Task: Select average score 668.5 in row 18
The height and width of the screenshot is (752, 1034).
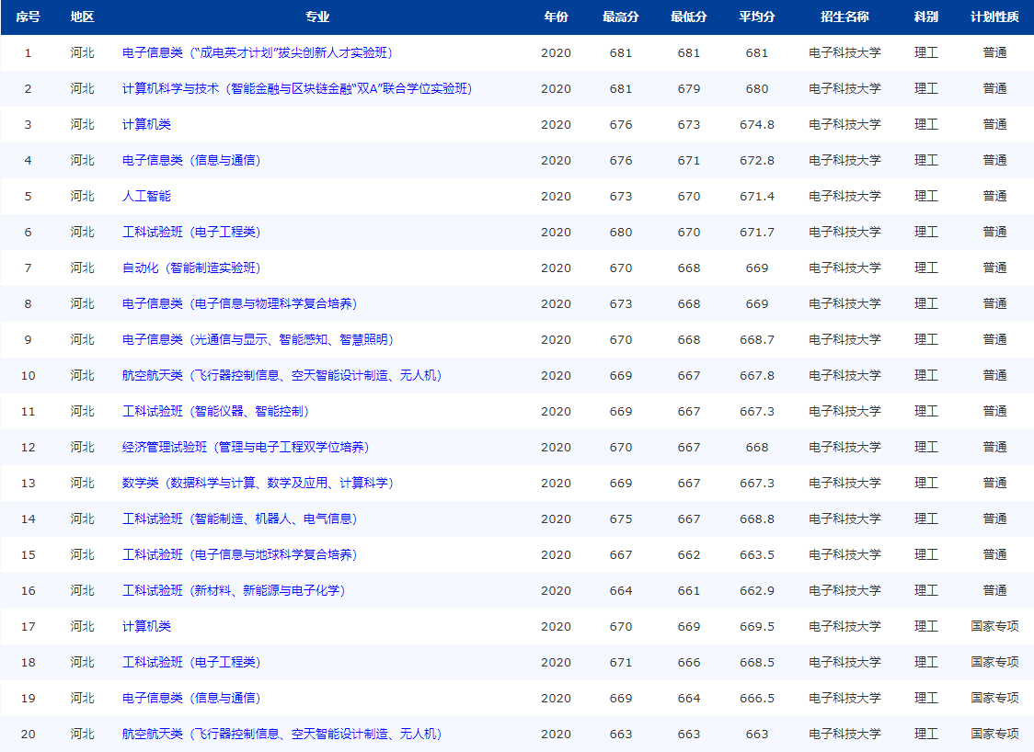Action: click(757, 662)
